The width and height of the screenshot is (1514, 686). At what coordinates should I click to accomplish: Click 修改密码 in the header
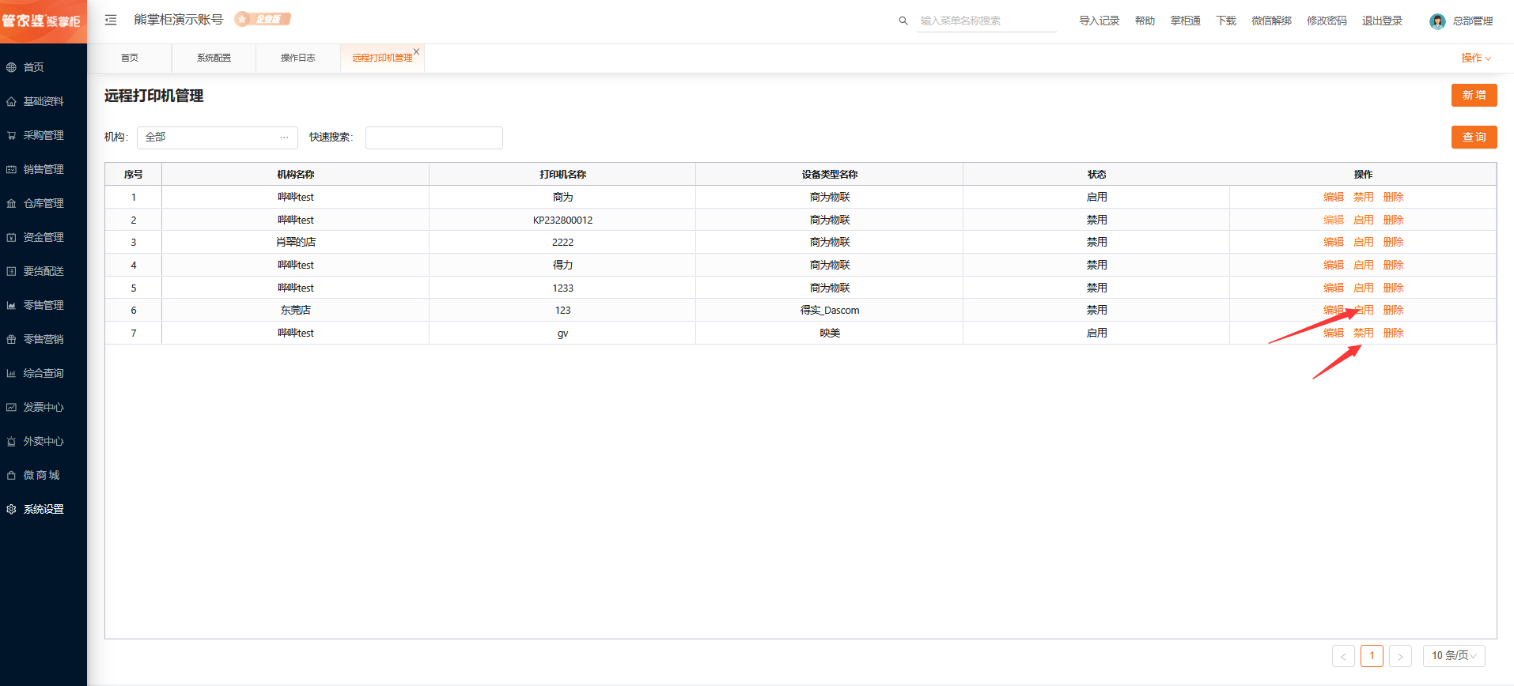point(1327,21)
